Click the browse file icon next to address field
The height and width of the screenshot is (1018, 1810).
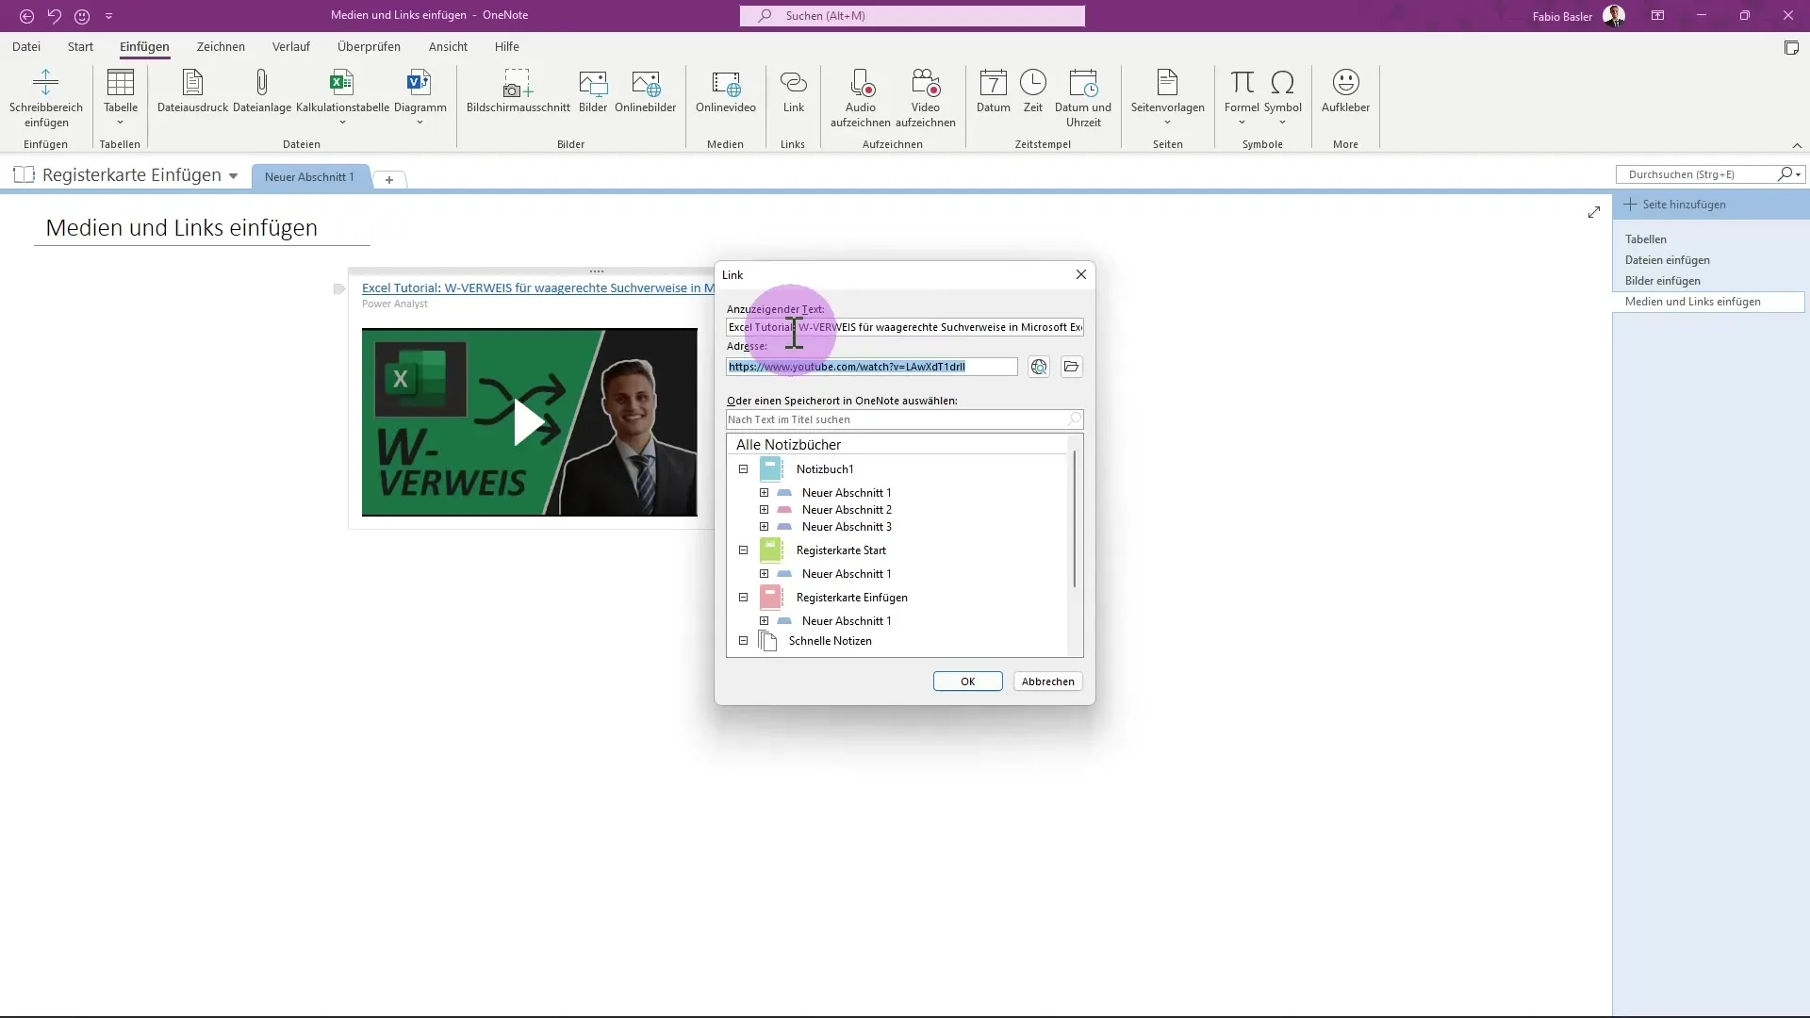[x=1070, y=366]
